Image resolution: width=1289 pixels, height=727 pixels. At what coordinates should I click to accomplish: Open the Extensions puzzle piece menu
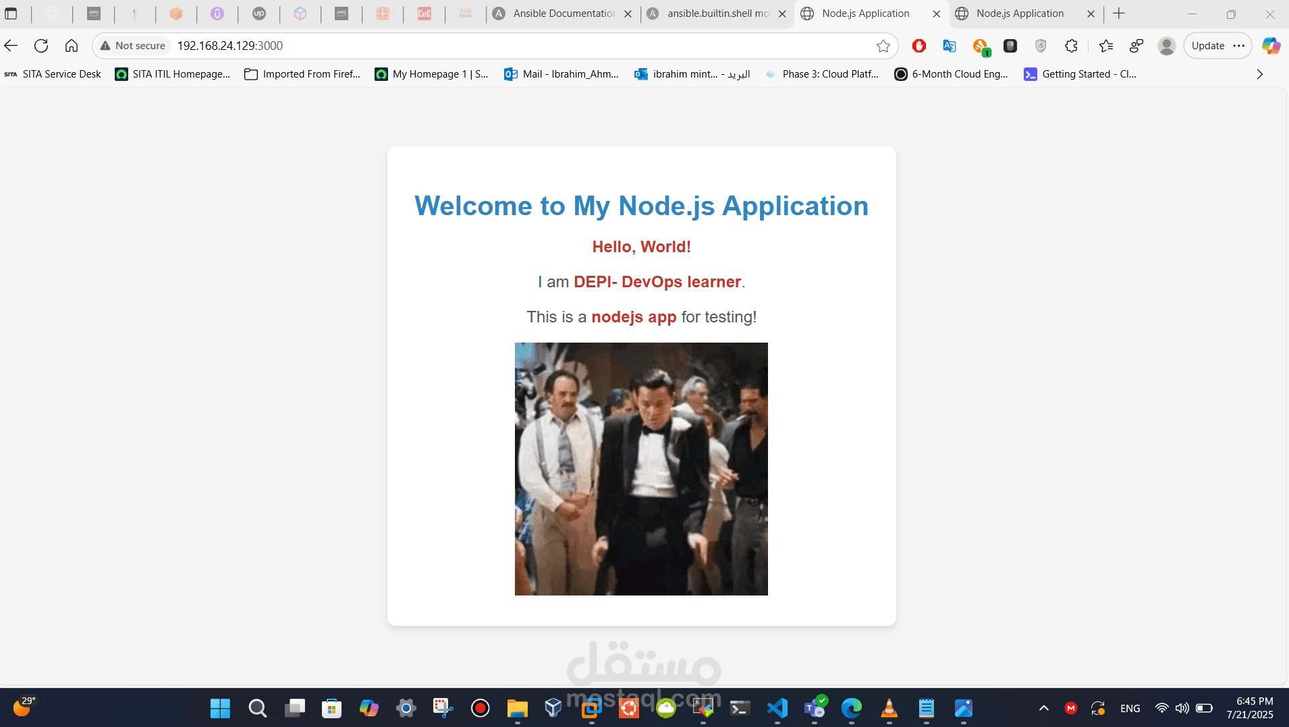[x=1071, y=46]
